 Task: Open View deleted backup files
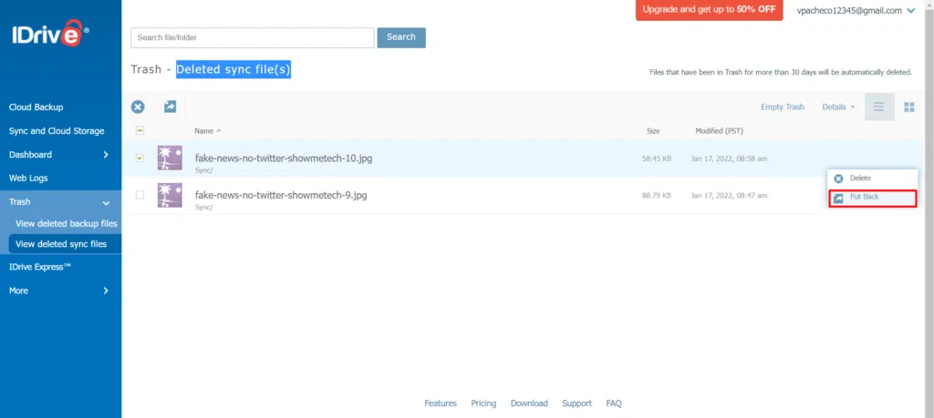coord(67,223)
